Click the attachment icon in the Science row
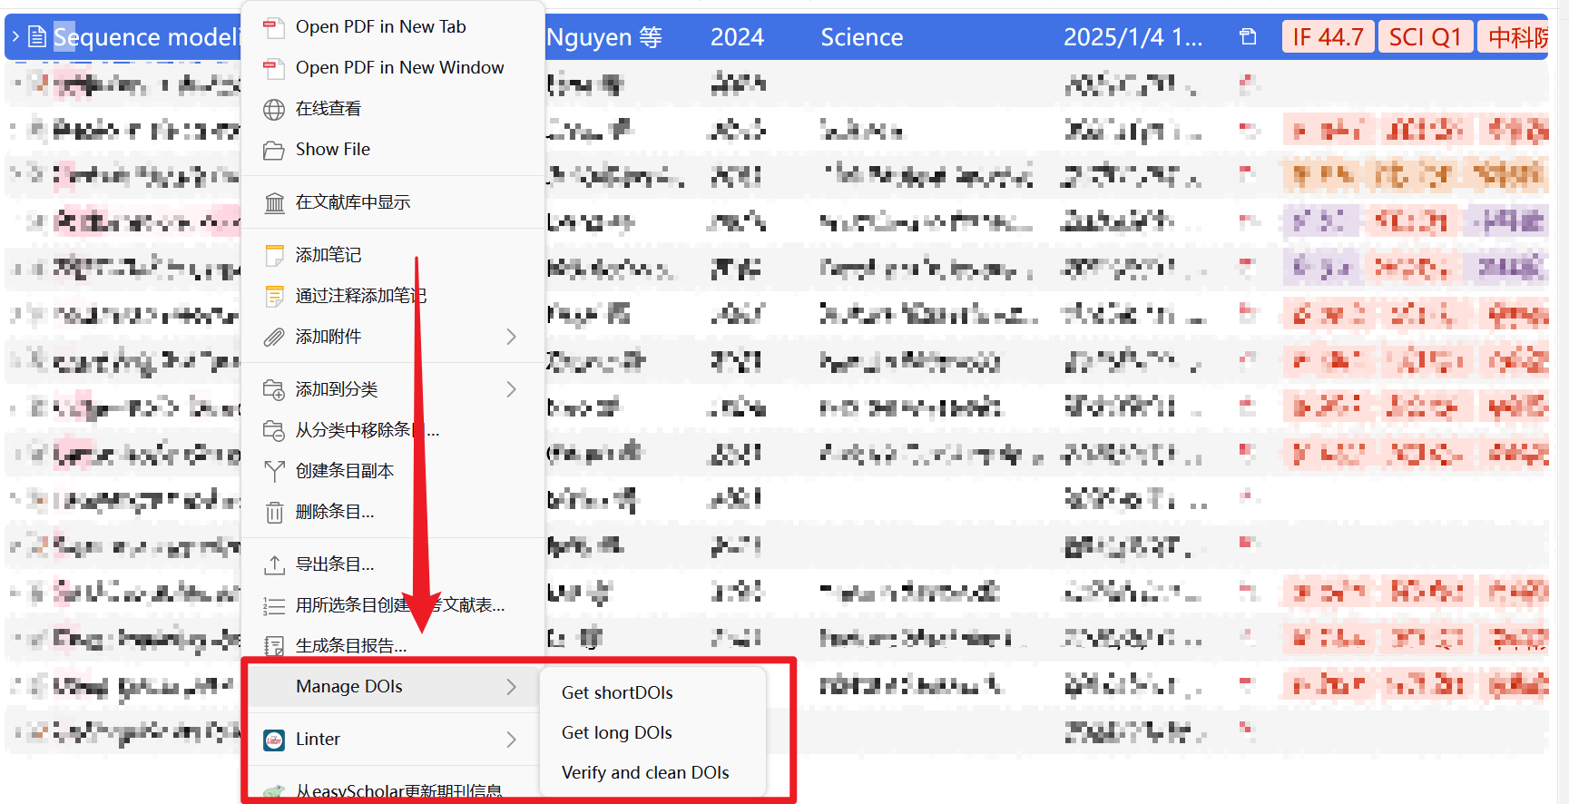The image size is (1569, 804). coord(1248,37)
